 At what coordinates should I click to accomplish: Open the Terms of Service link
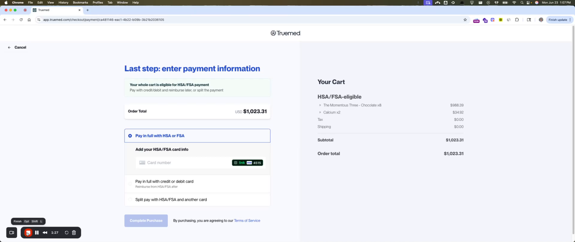tap(247, 221)
